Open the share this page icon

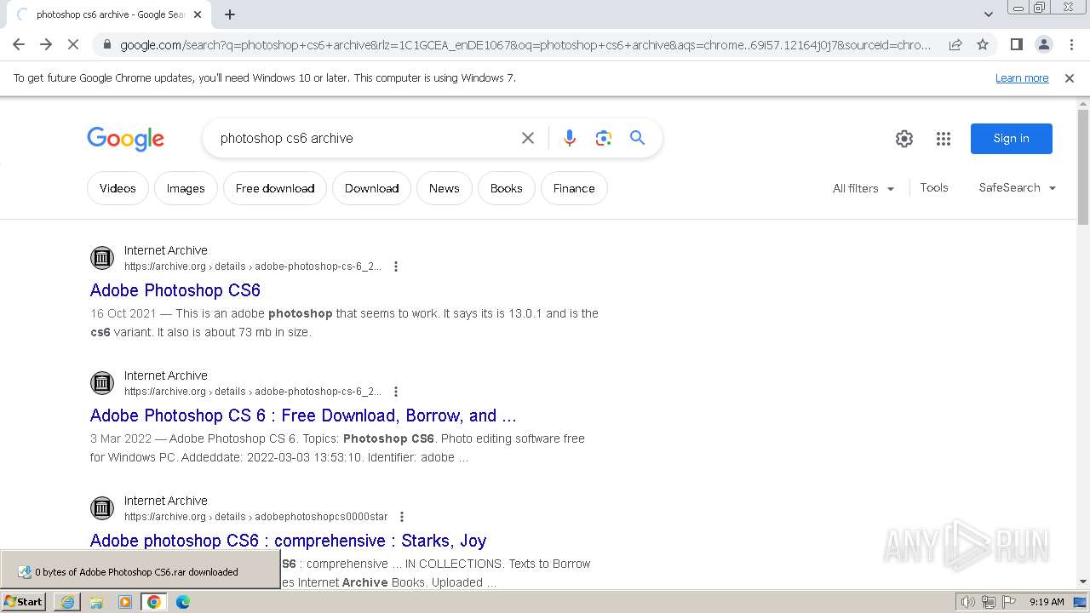coord(955,44)
